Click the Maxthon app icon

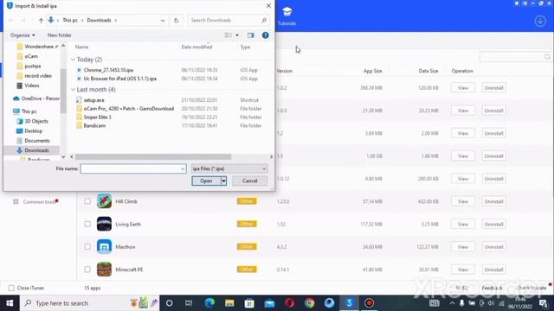click(104, 247)
